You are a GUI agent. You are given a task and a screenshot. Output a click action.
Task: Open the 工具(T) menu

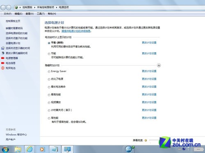(41, 14)
